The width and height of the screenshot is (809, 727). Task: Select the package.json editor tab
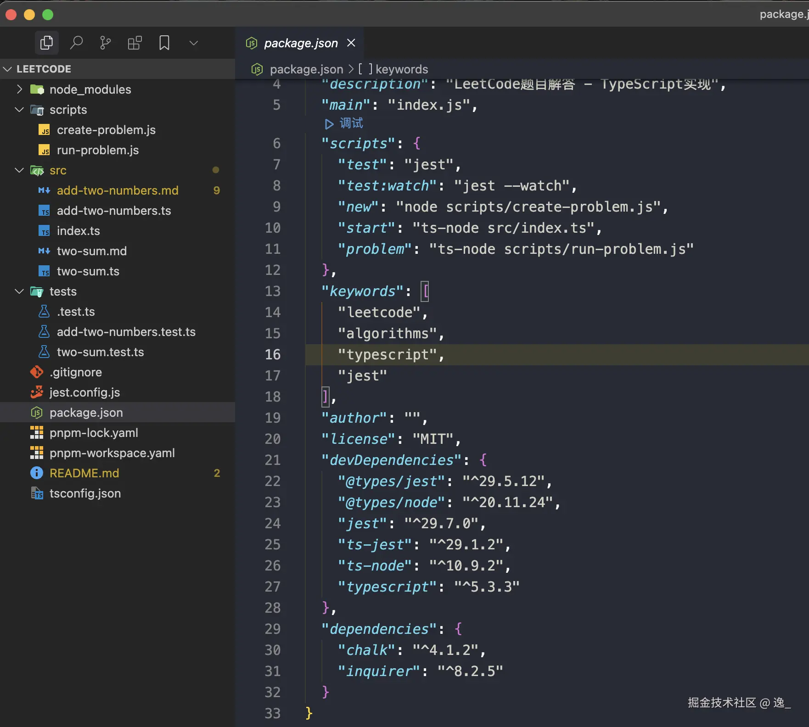pyautogui.click(x=300, y=43)
